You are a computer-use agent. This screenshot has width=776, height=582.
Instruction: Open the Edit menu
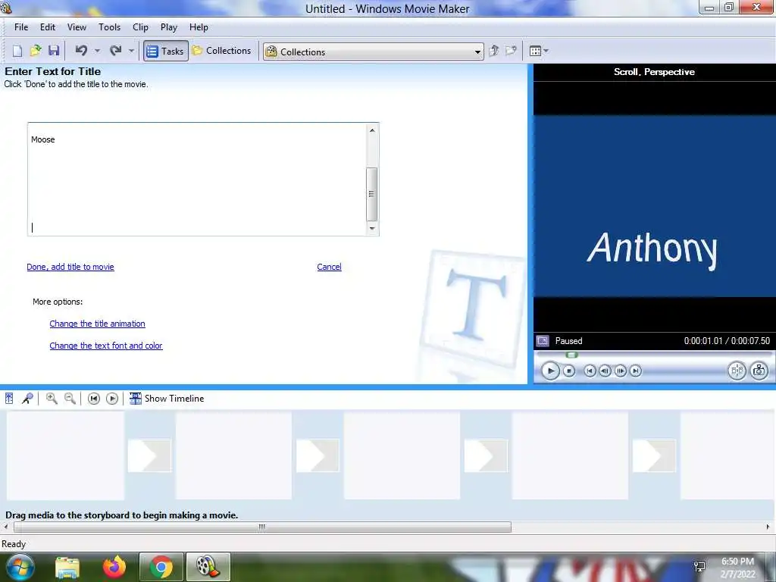click(48, 27)
